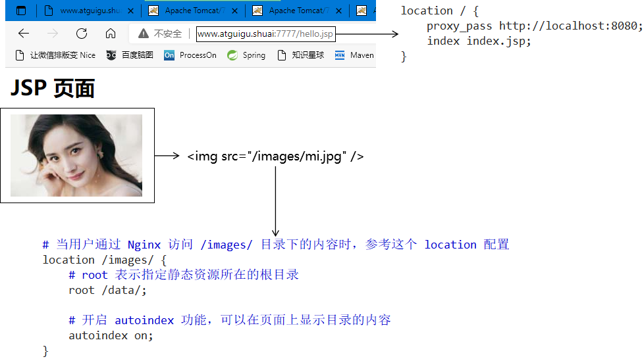Close the first Apache Tomcat tab
The height and width of the screenshot is (359, 644).
pos(234,11)
